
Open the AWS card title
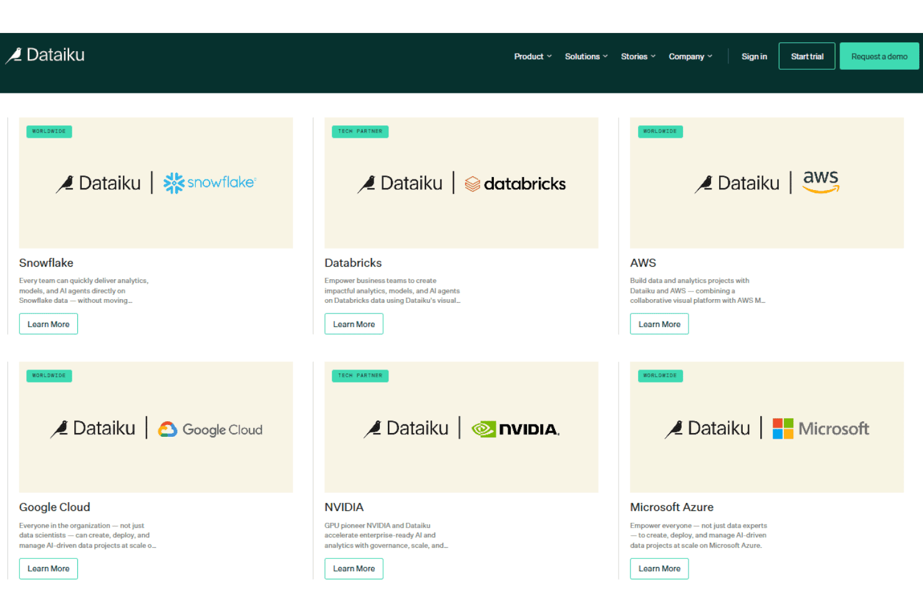point(643,263)
